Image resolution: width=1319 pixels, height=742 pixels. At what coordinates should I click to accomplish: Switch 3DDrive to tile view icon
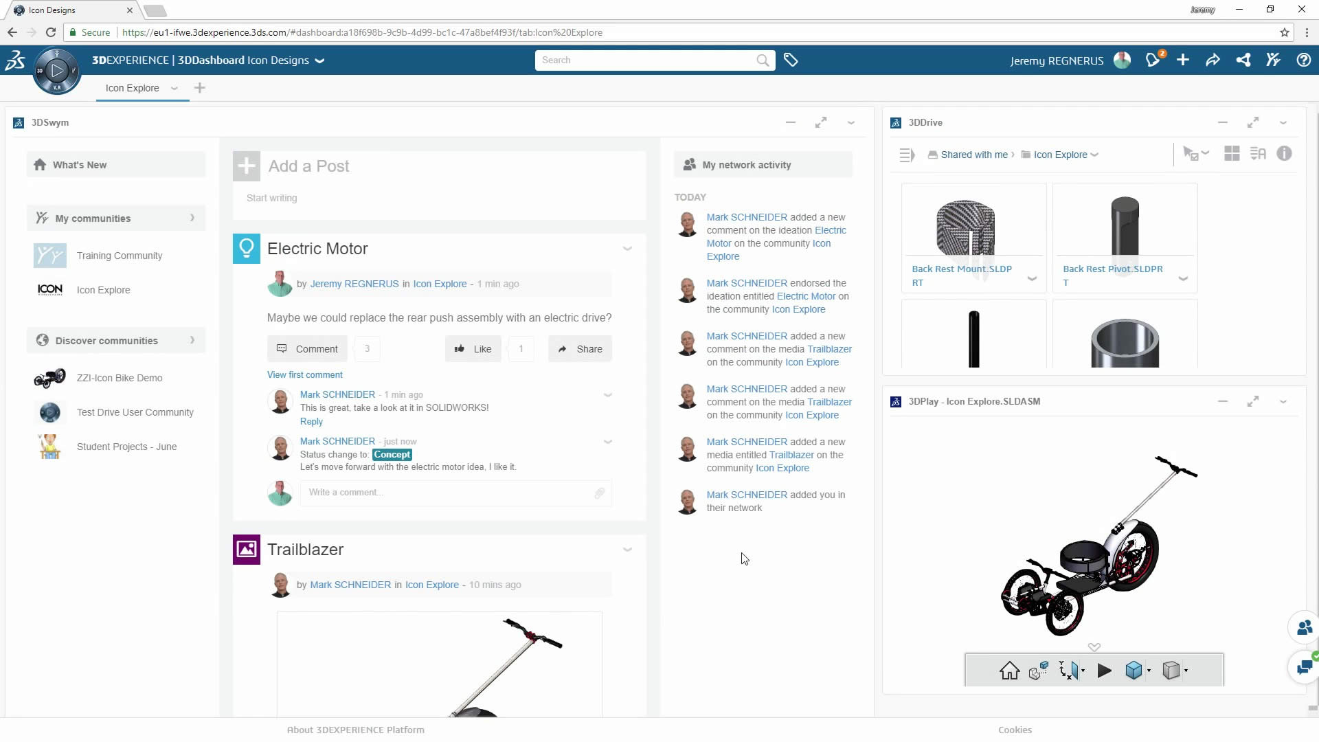pyautogui.click(x=1232, y=154)
